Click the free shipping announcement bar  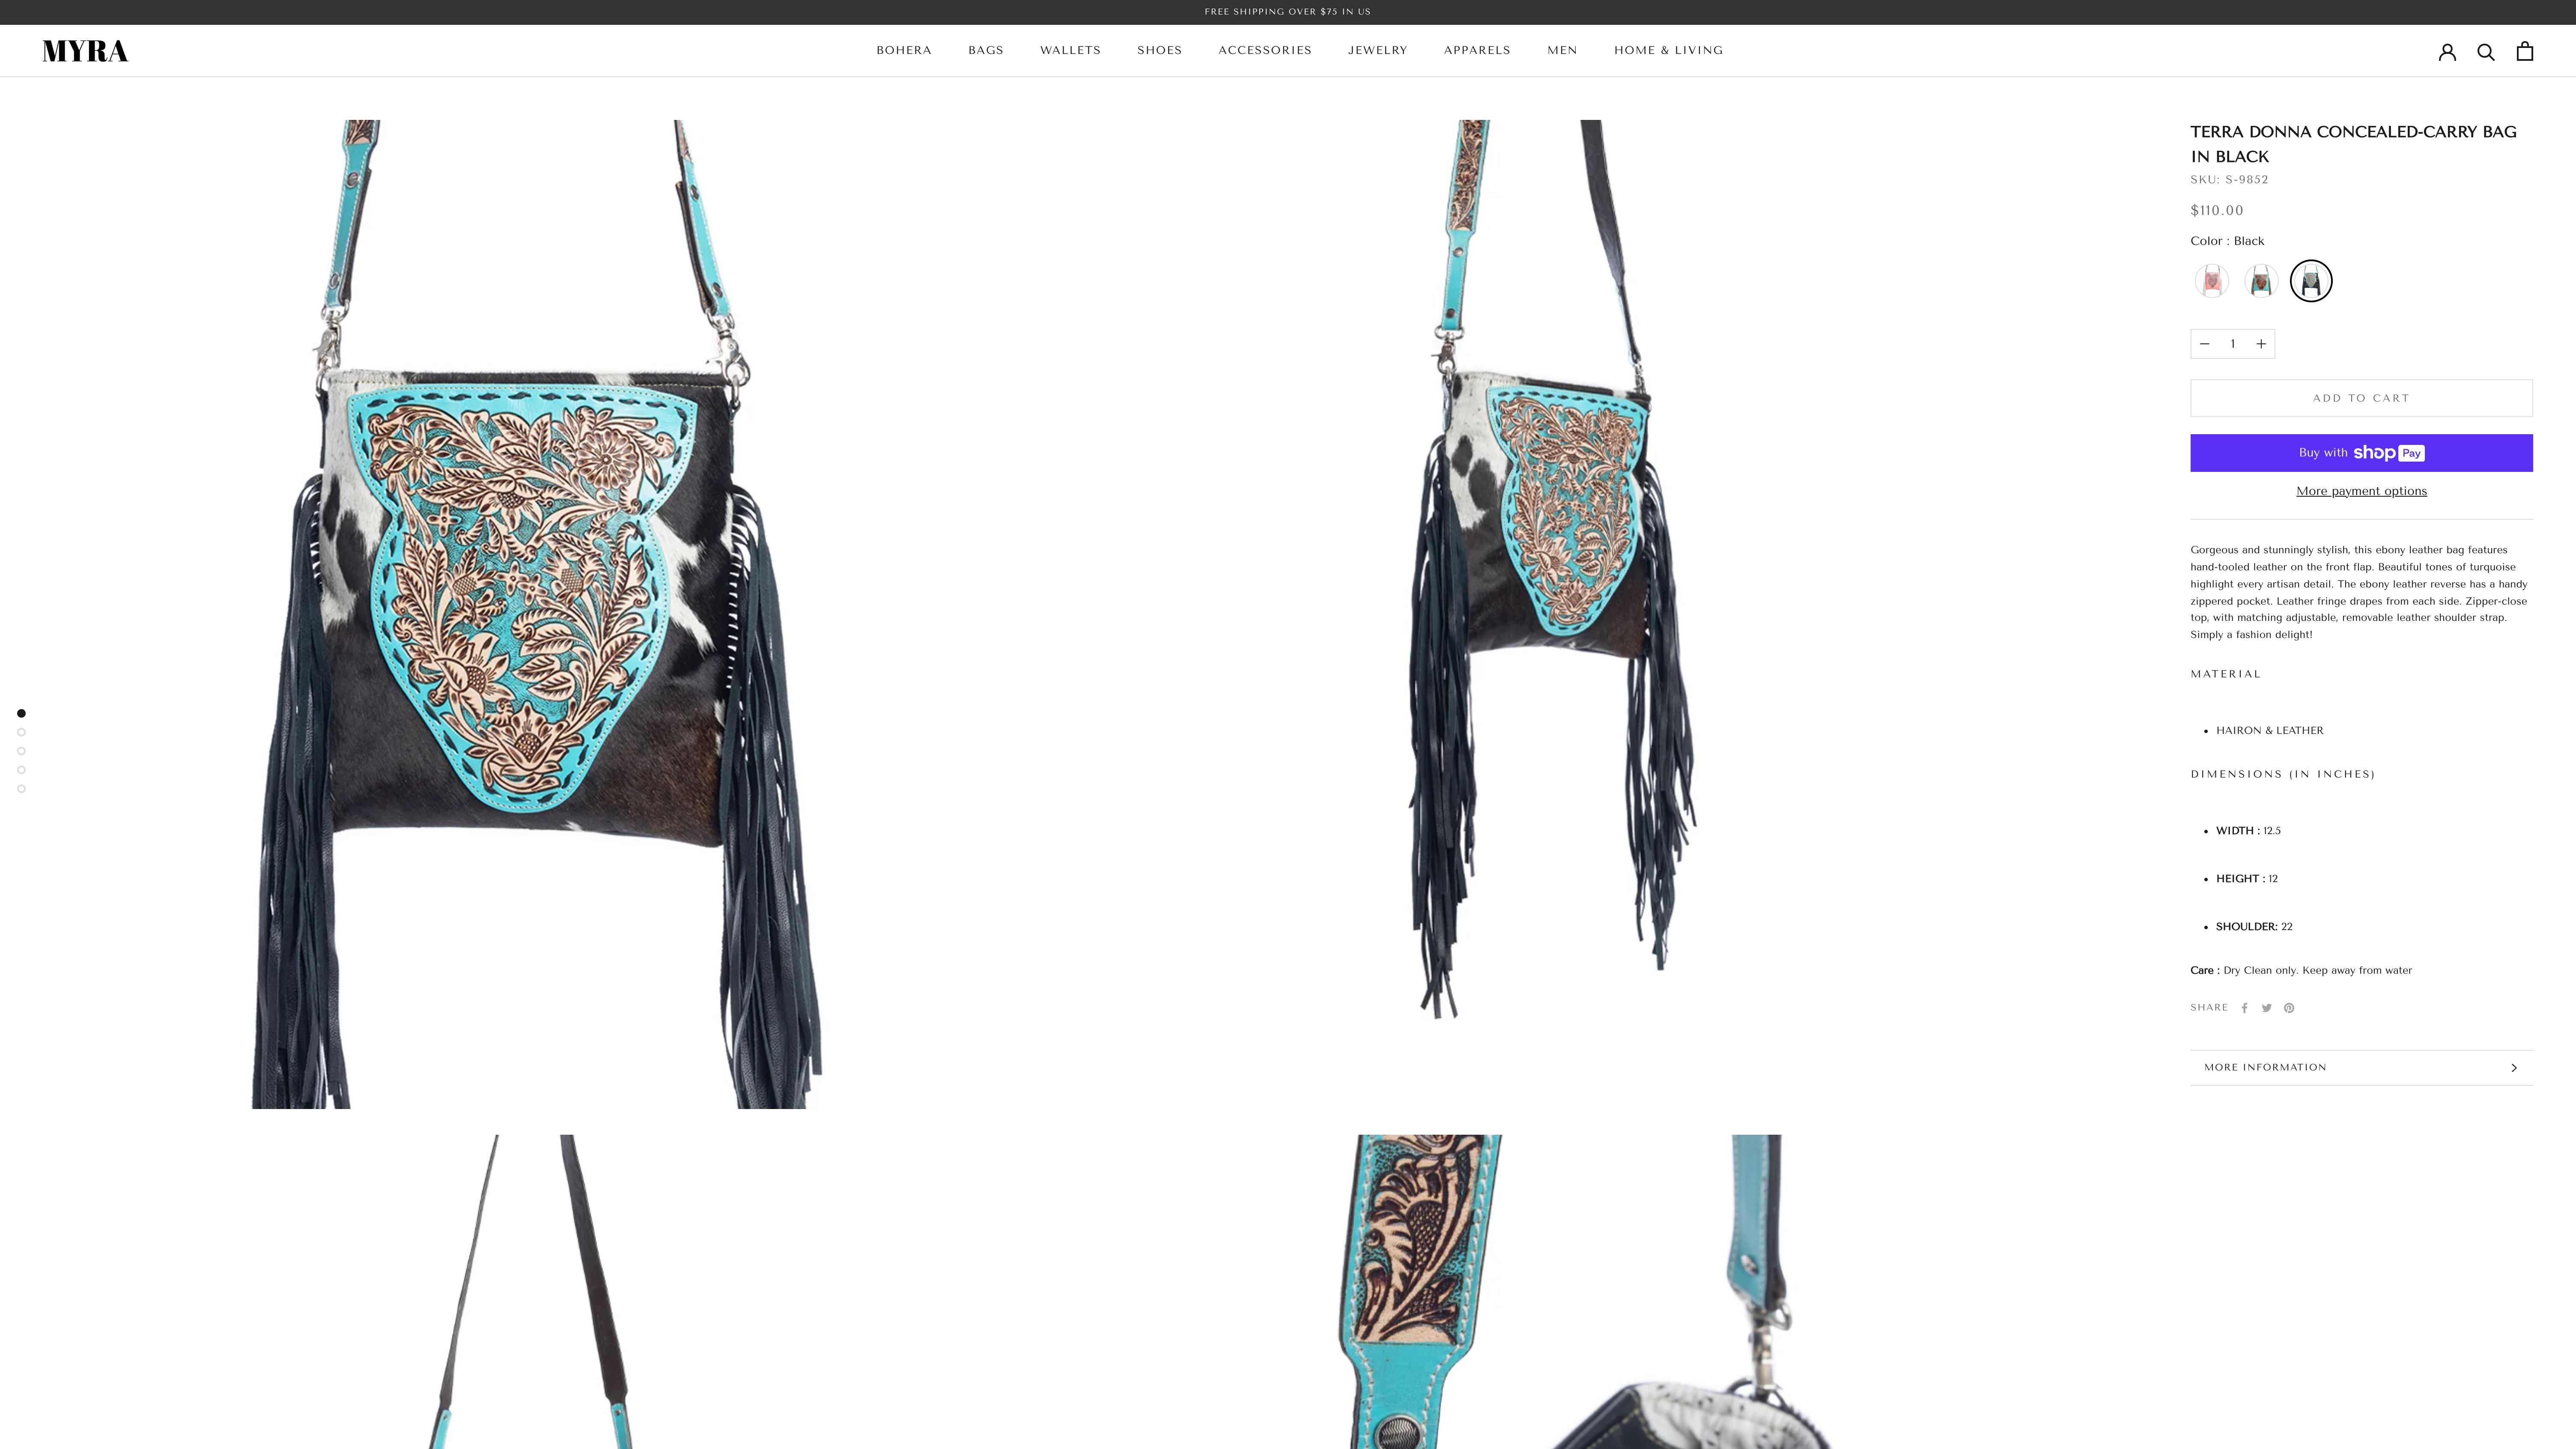(1288, 12)
